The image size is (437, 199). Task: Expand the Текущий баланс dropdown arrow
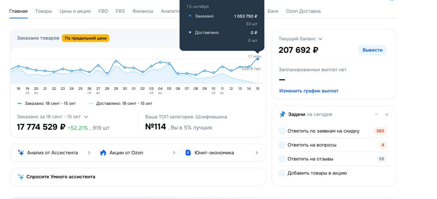(320, 39)
